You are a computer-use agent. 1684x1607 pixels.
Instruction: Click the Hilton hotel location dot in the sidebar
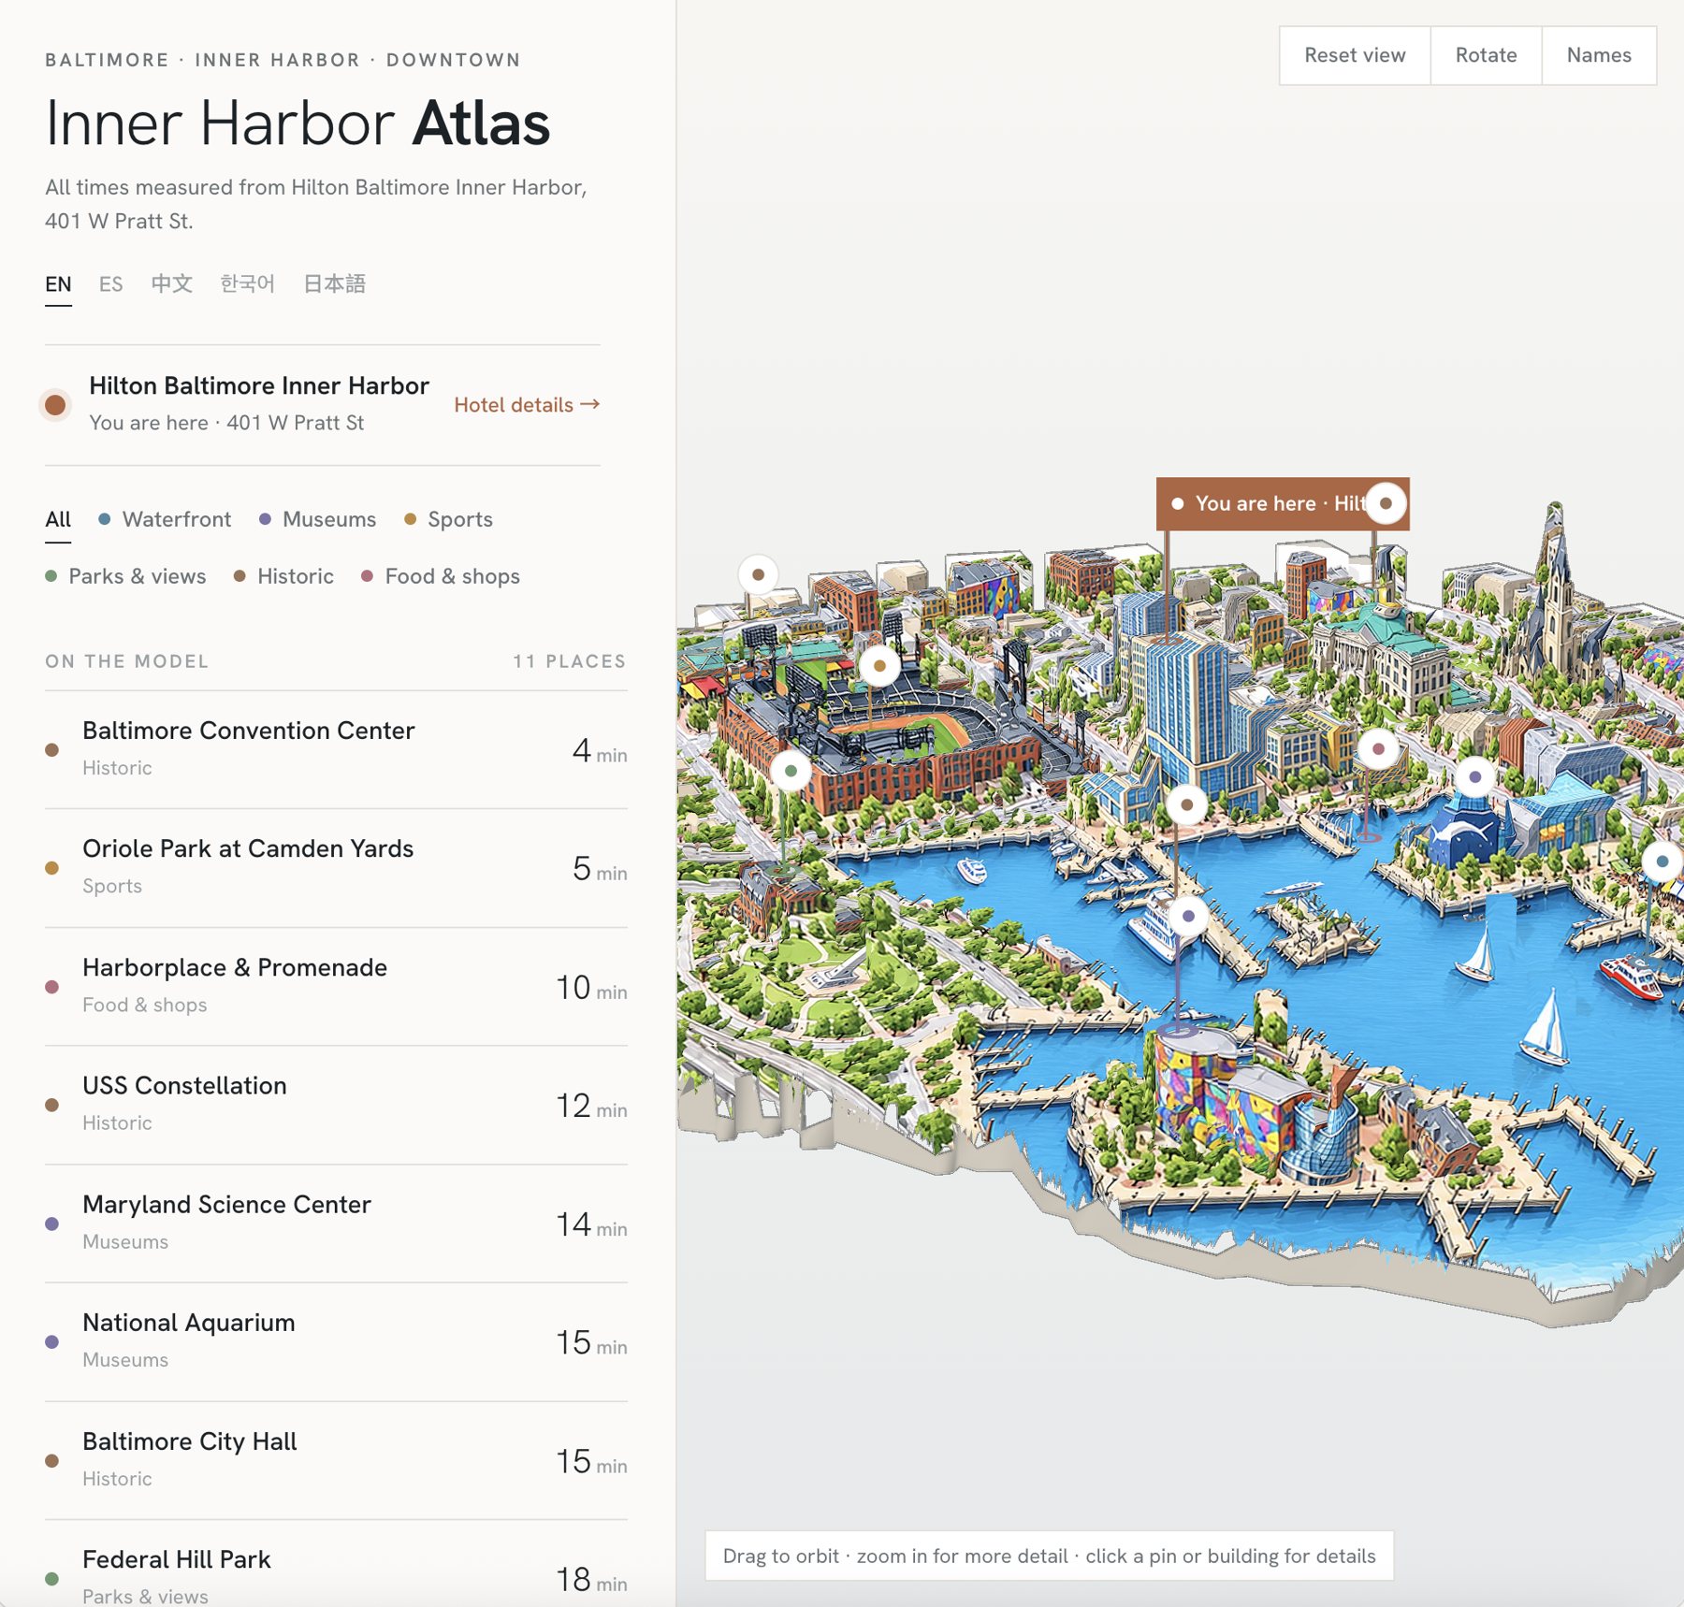coord(55,405)
